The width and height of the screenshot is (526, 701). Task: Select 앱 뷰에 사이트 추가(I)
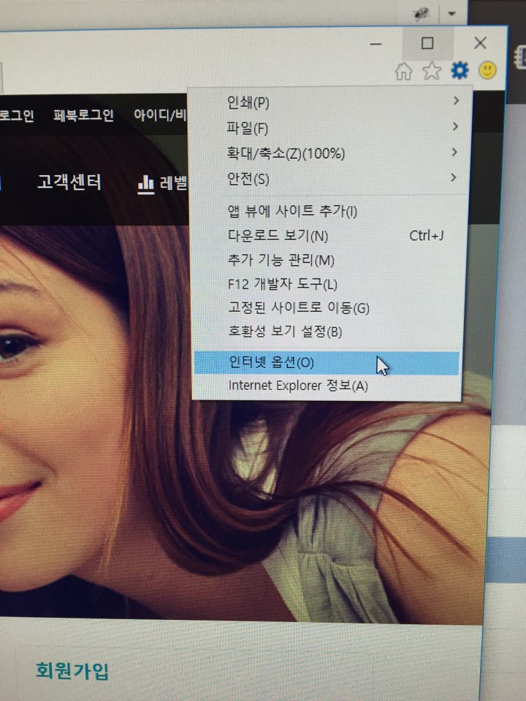329,210
